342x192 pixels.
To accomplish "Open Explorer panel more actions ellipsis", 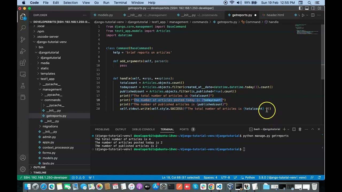I will tap(85, 15).
